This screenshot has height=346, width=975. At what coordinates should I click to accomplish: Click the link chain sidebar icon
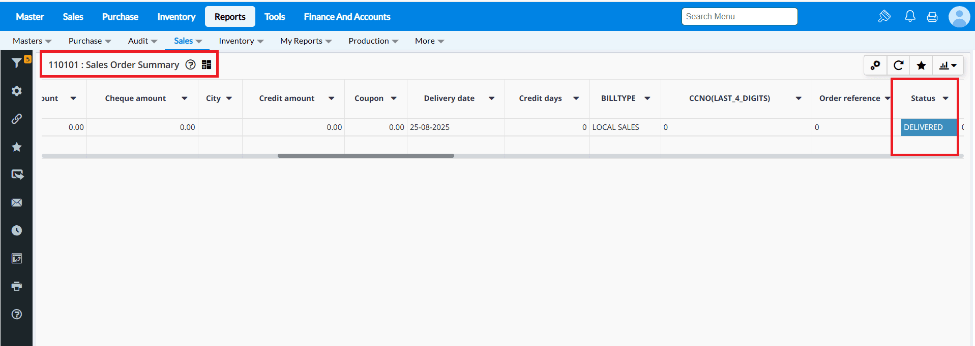(17, 119)
